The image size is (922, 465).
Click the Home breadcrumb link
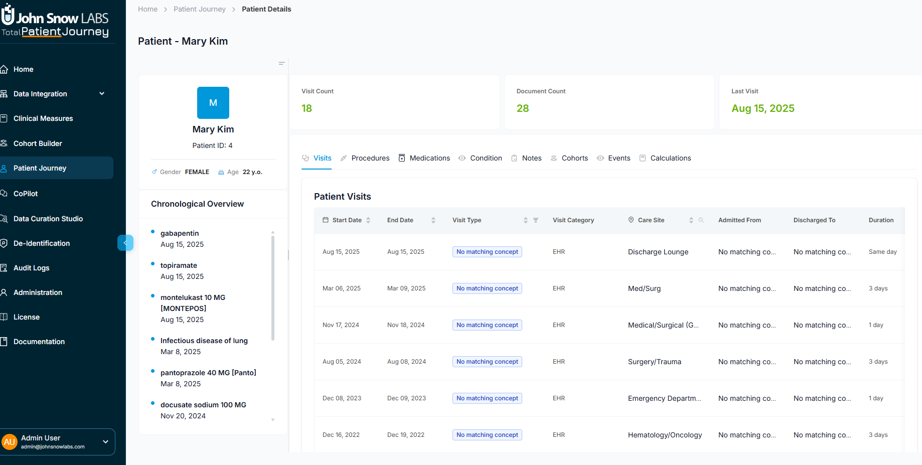pos(147,9)
